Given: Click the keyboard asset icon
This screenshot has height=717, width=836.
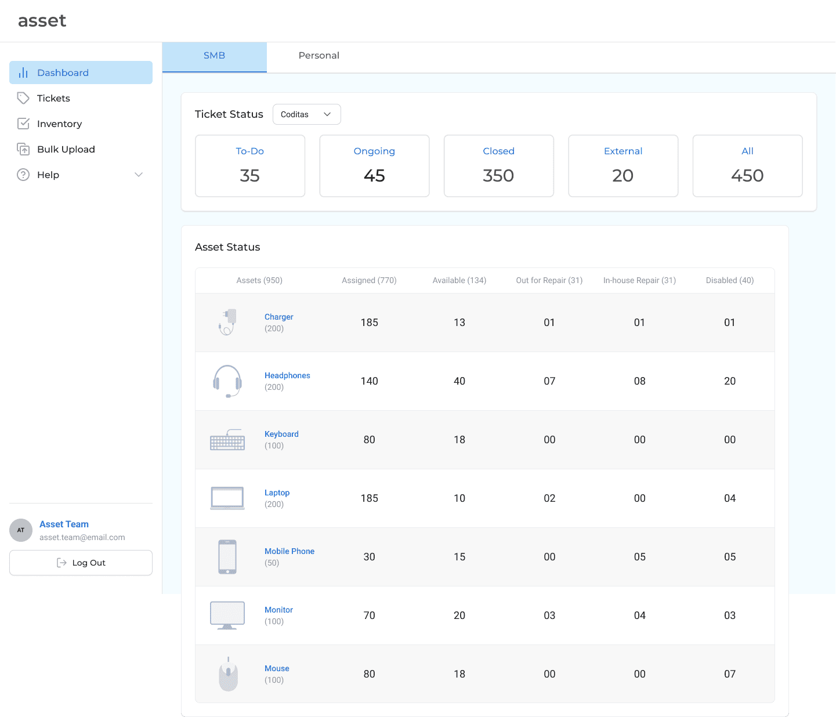Looking at the screenshot, I should tap(227, 440).
